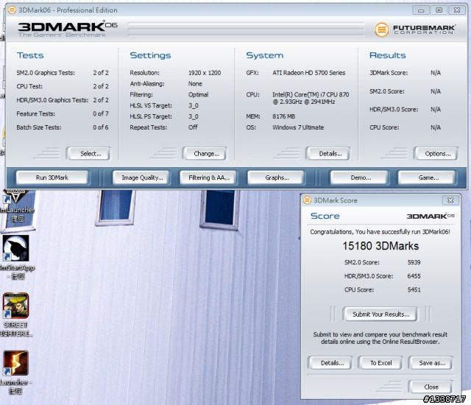This screenshot has width=471, height=405.
Task: Maximize the 3DMark06 main window
Action: click(x=439, y=10)
